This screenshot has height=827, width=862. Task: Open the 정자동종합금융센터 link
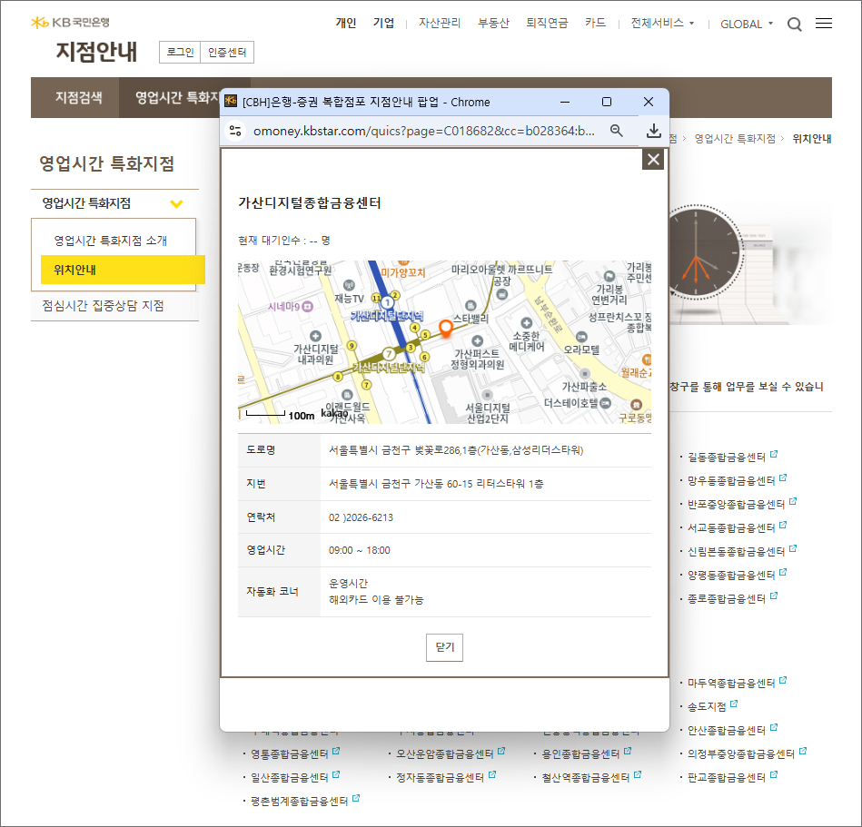[440, 778]
